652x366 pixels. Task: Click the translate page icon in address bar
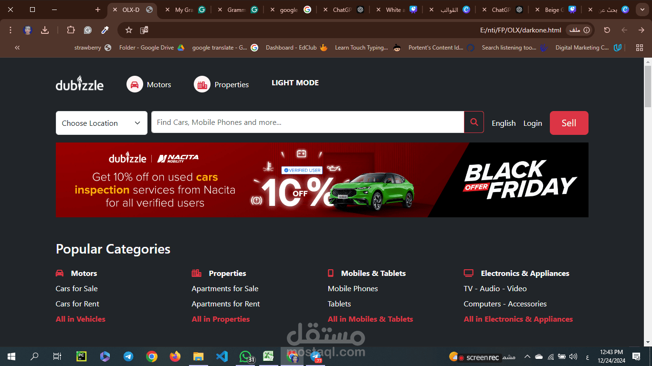[x=144, y=30]
